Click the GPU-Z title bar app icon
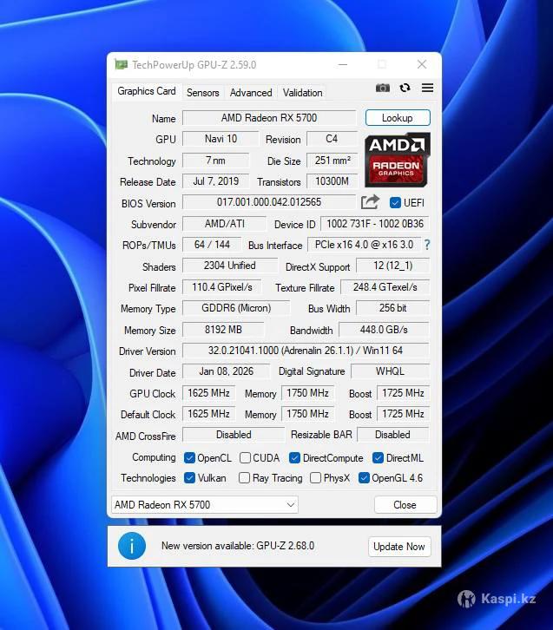The image size is (553, 630). [121, 65]
